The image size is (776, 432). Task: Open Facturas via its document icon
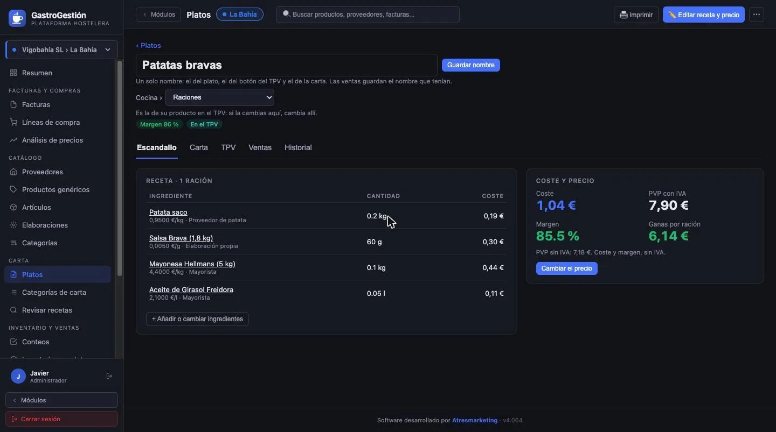click(x=13, y=104)
